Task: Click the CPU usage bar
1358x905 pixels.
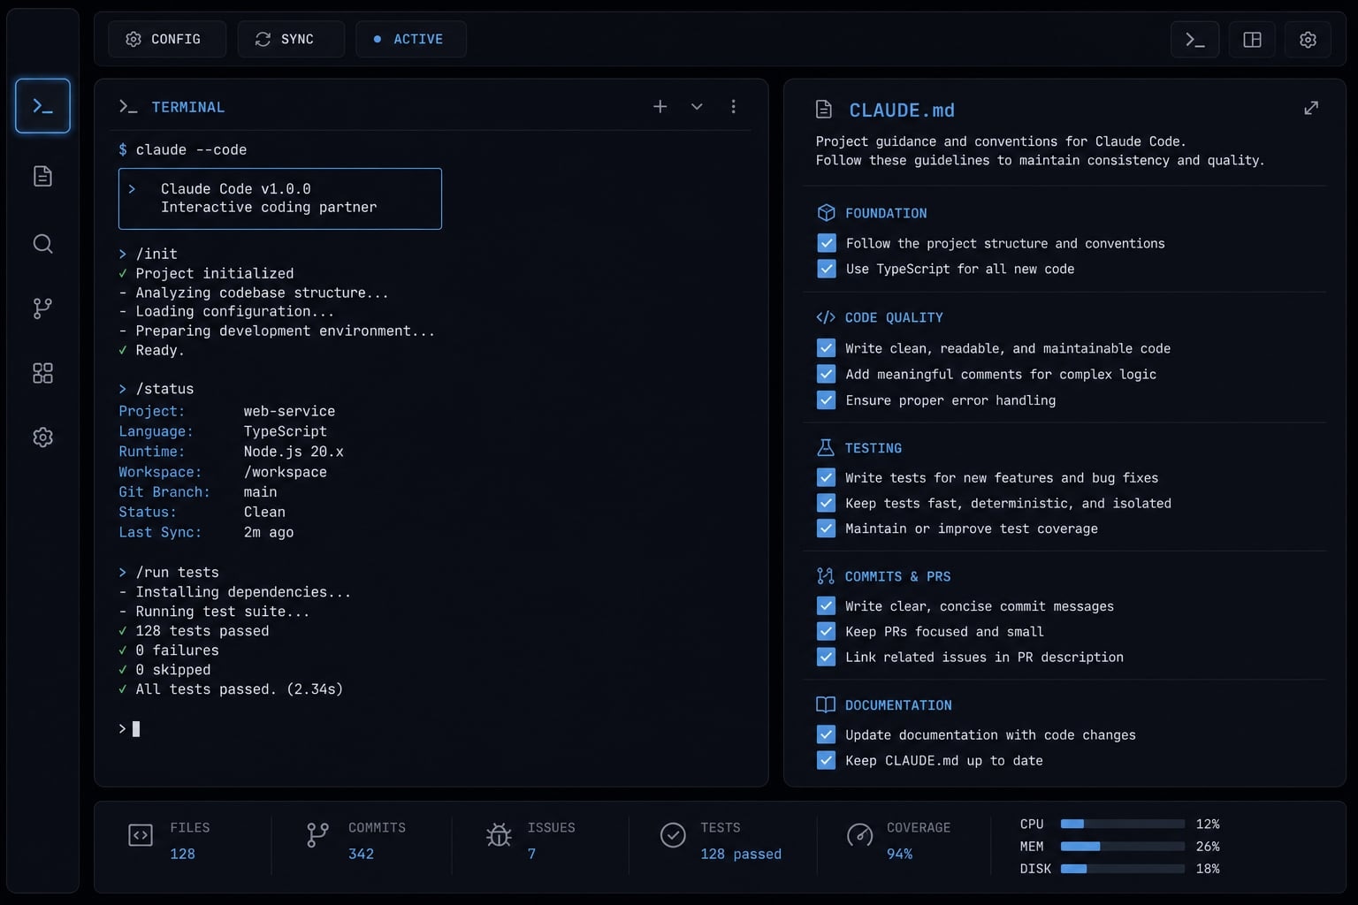Action: tap(1123, 824)
